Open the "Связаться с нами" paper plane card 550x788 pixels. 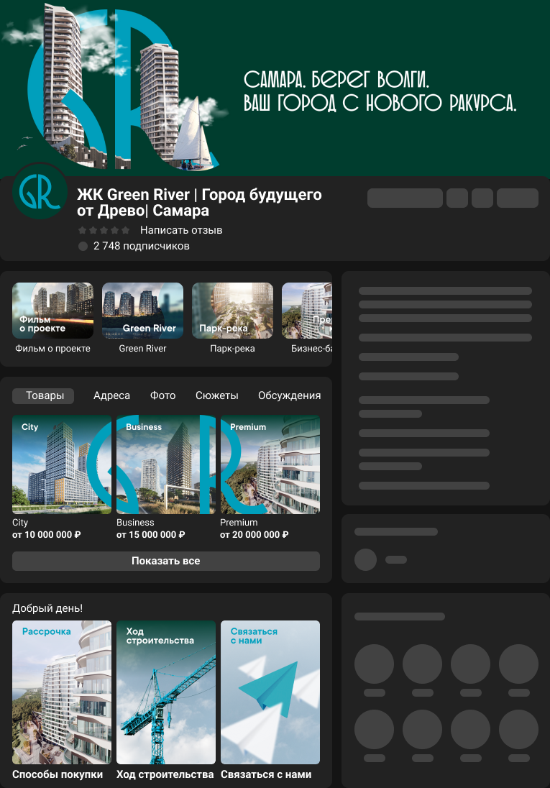(x=270, y=692)
